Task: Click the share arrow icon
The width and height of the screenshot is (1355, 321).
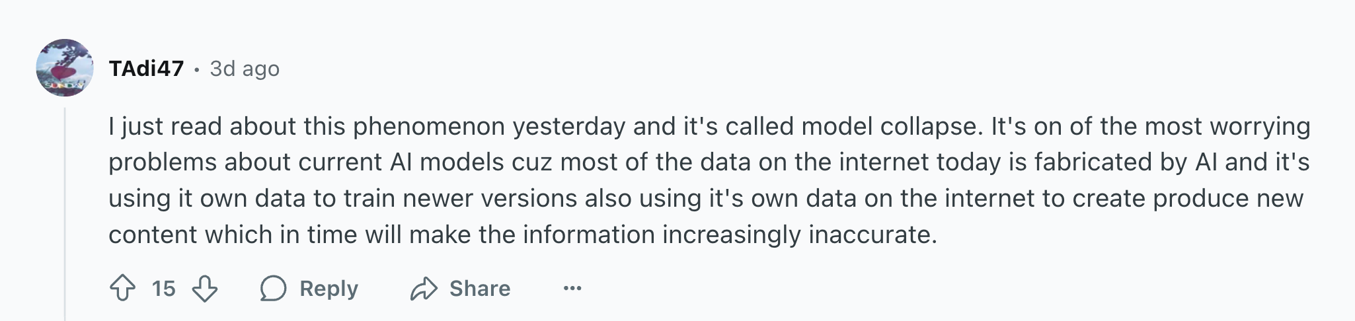Action: (x=424, y=289)
